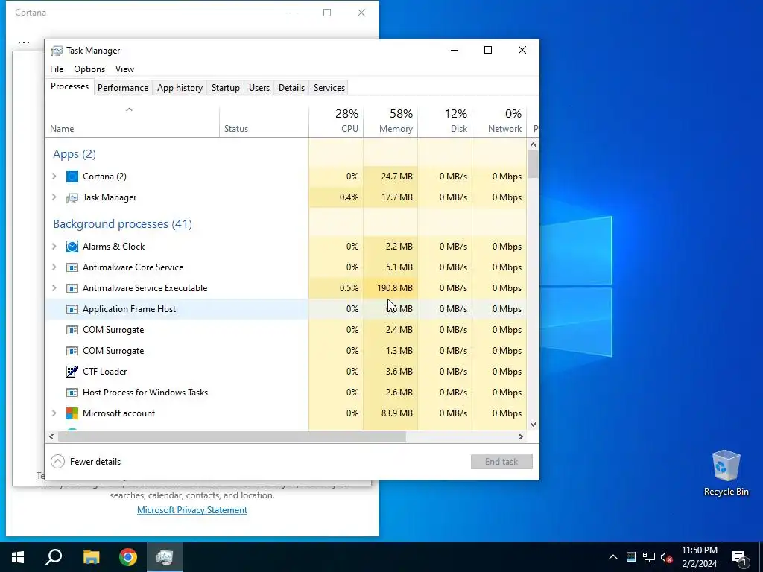The width and height of the screenshot is (763, 572).
Task: Click the Task Manager title bar icon
Action: pyautogui.click(x=57, y=51)
